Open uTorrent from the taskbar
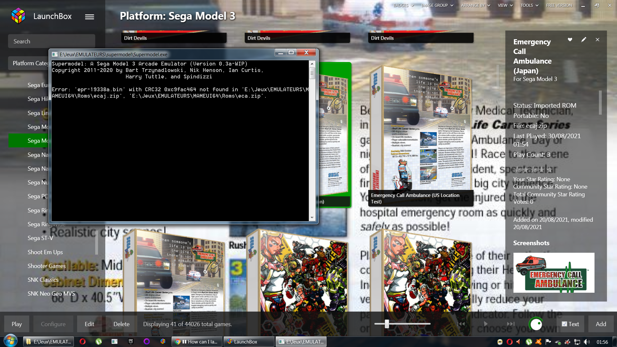 (x=99, y=342)
